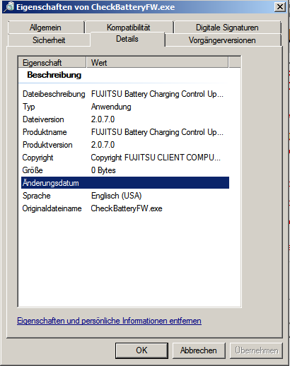Close the Eigenschaften properties dialog
The height and width of the screenshot is (366, 290).
[x=280, y=7]
